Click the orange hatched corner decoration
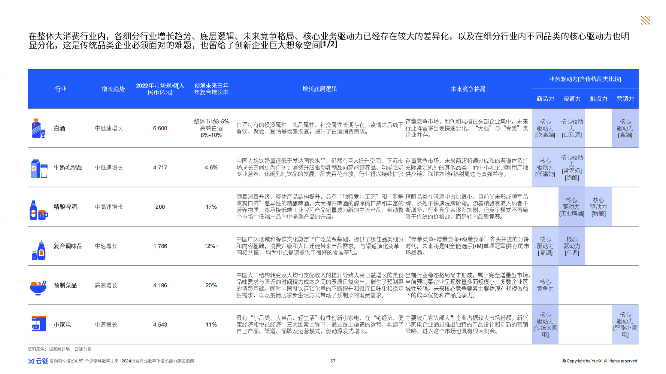Screen dimensions: 666x374 645,21
